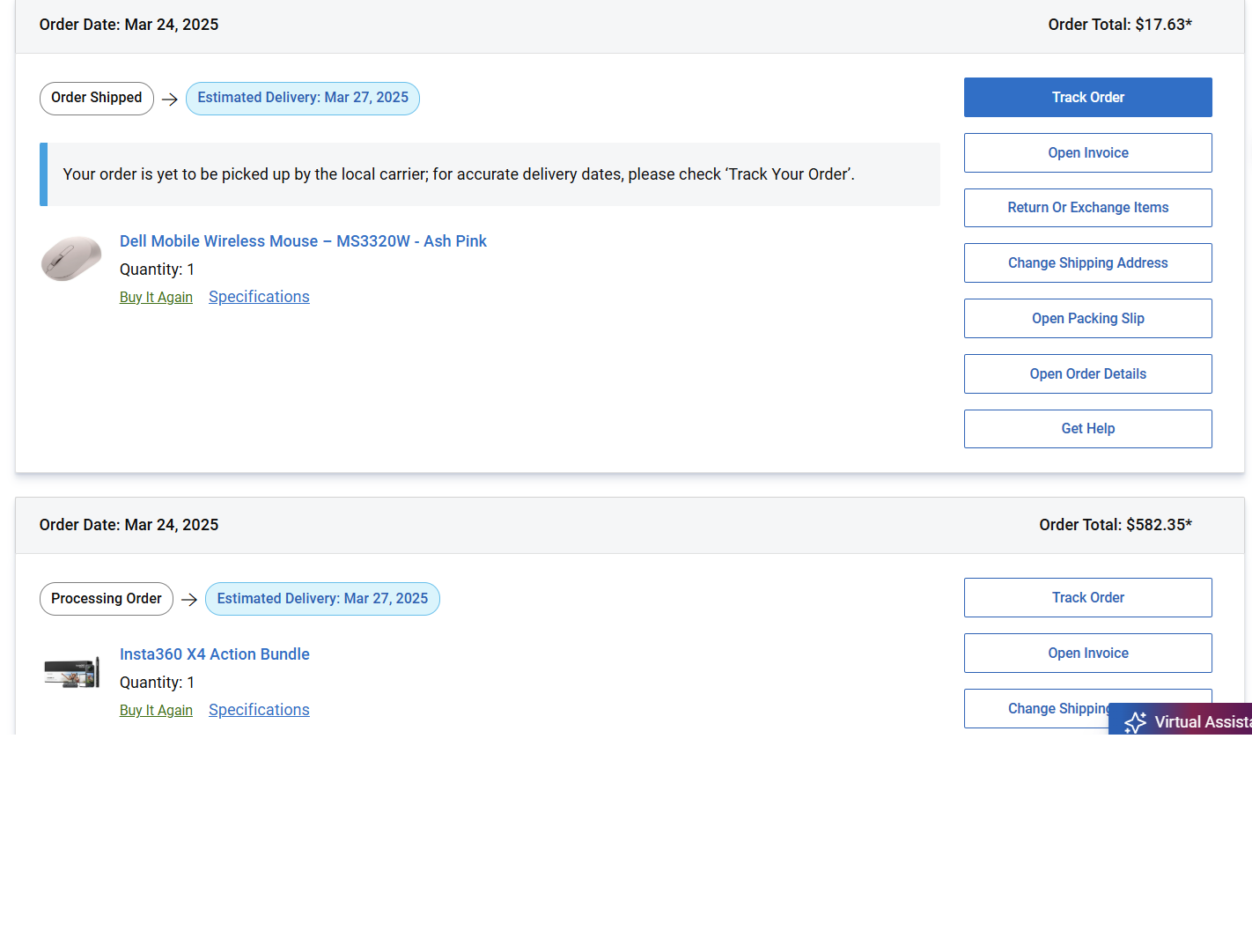The width and height of the screenshot is (1252, 938).
Task: Click the local carrier pickup notice text
Action: click(x=459, y=174)
